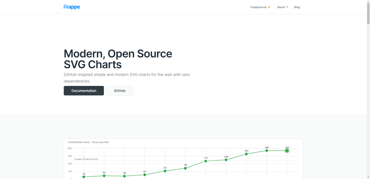Click the 1856 chart data point

tap(267, 150)
